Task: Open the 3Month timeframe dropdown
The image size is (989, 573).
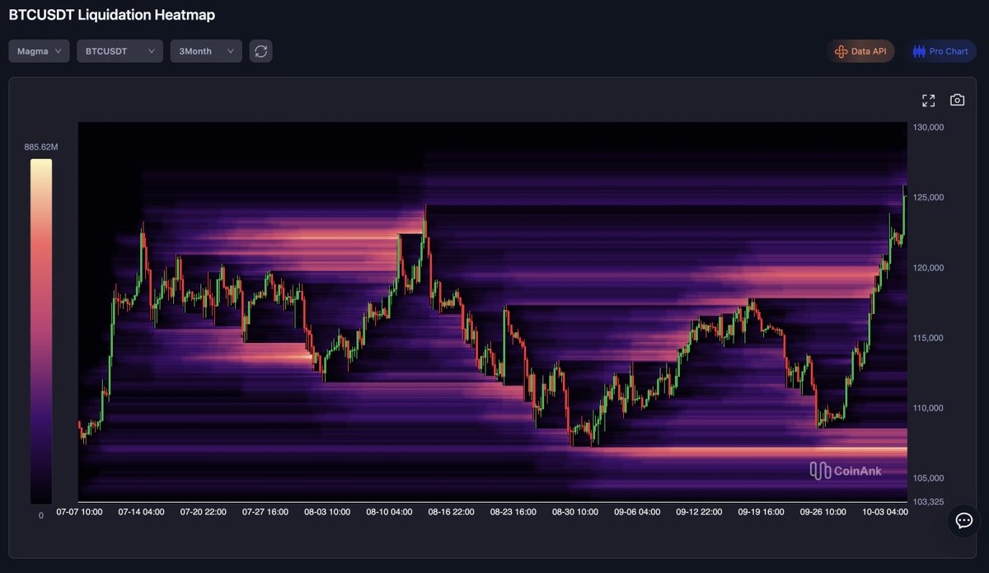Action: [x=205, y=50]
